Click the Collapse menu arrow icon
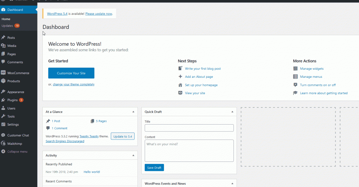The image size is (359, 187). pos(3,151)
